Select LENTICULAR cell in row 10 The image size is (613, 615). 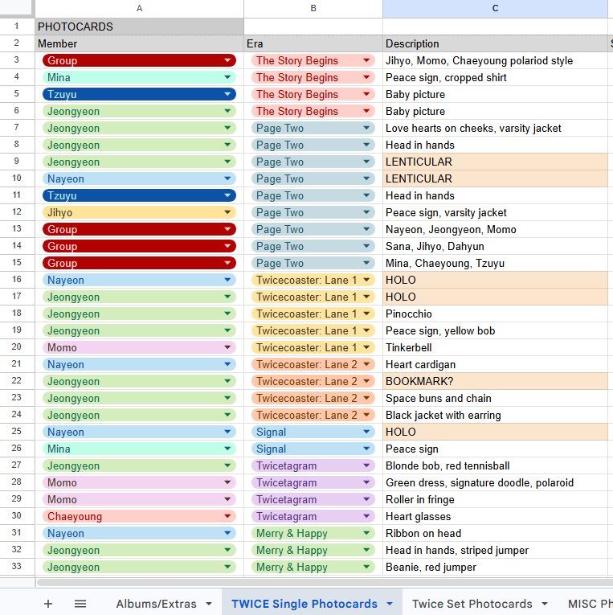(495, 178)
